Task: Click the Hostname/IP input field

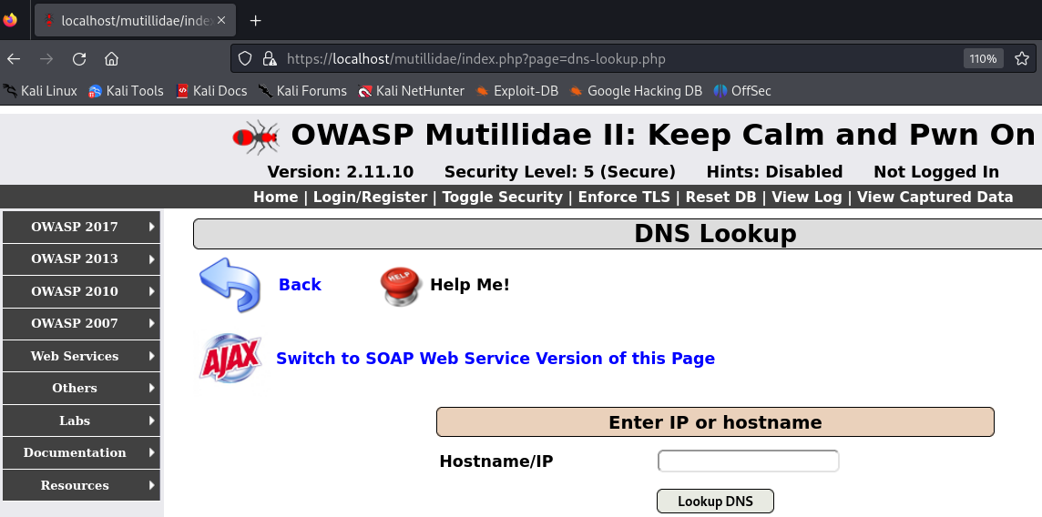Action: [749, 461]
